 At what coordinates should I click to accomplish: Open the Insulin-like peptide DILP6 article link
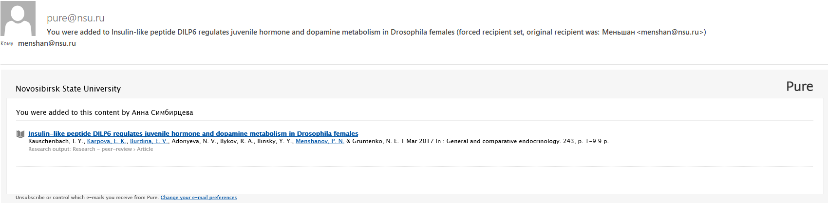(193, 133)
